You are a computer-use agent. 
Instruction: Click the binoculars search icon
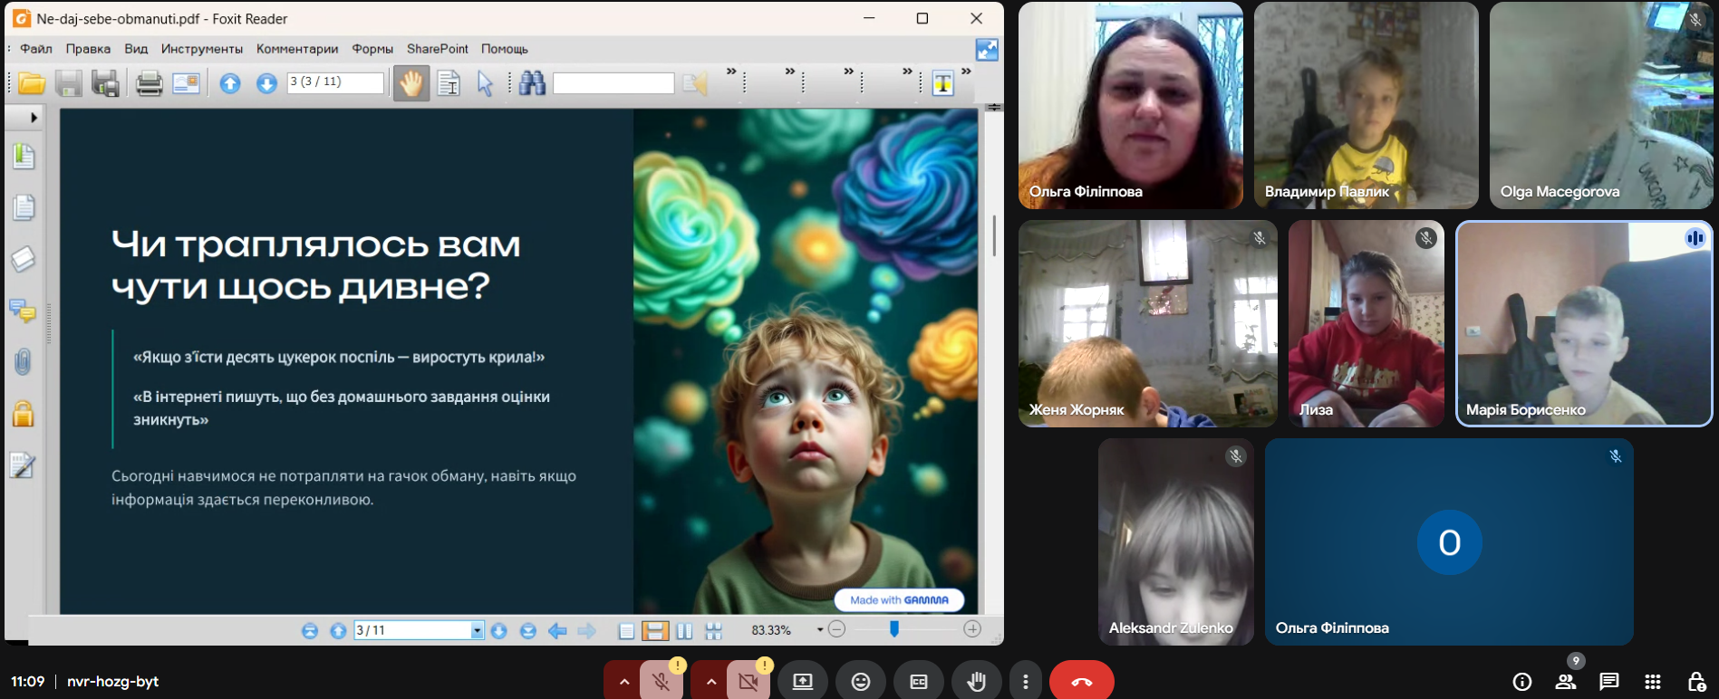click(532, 83)
